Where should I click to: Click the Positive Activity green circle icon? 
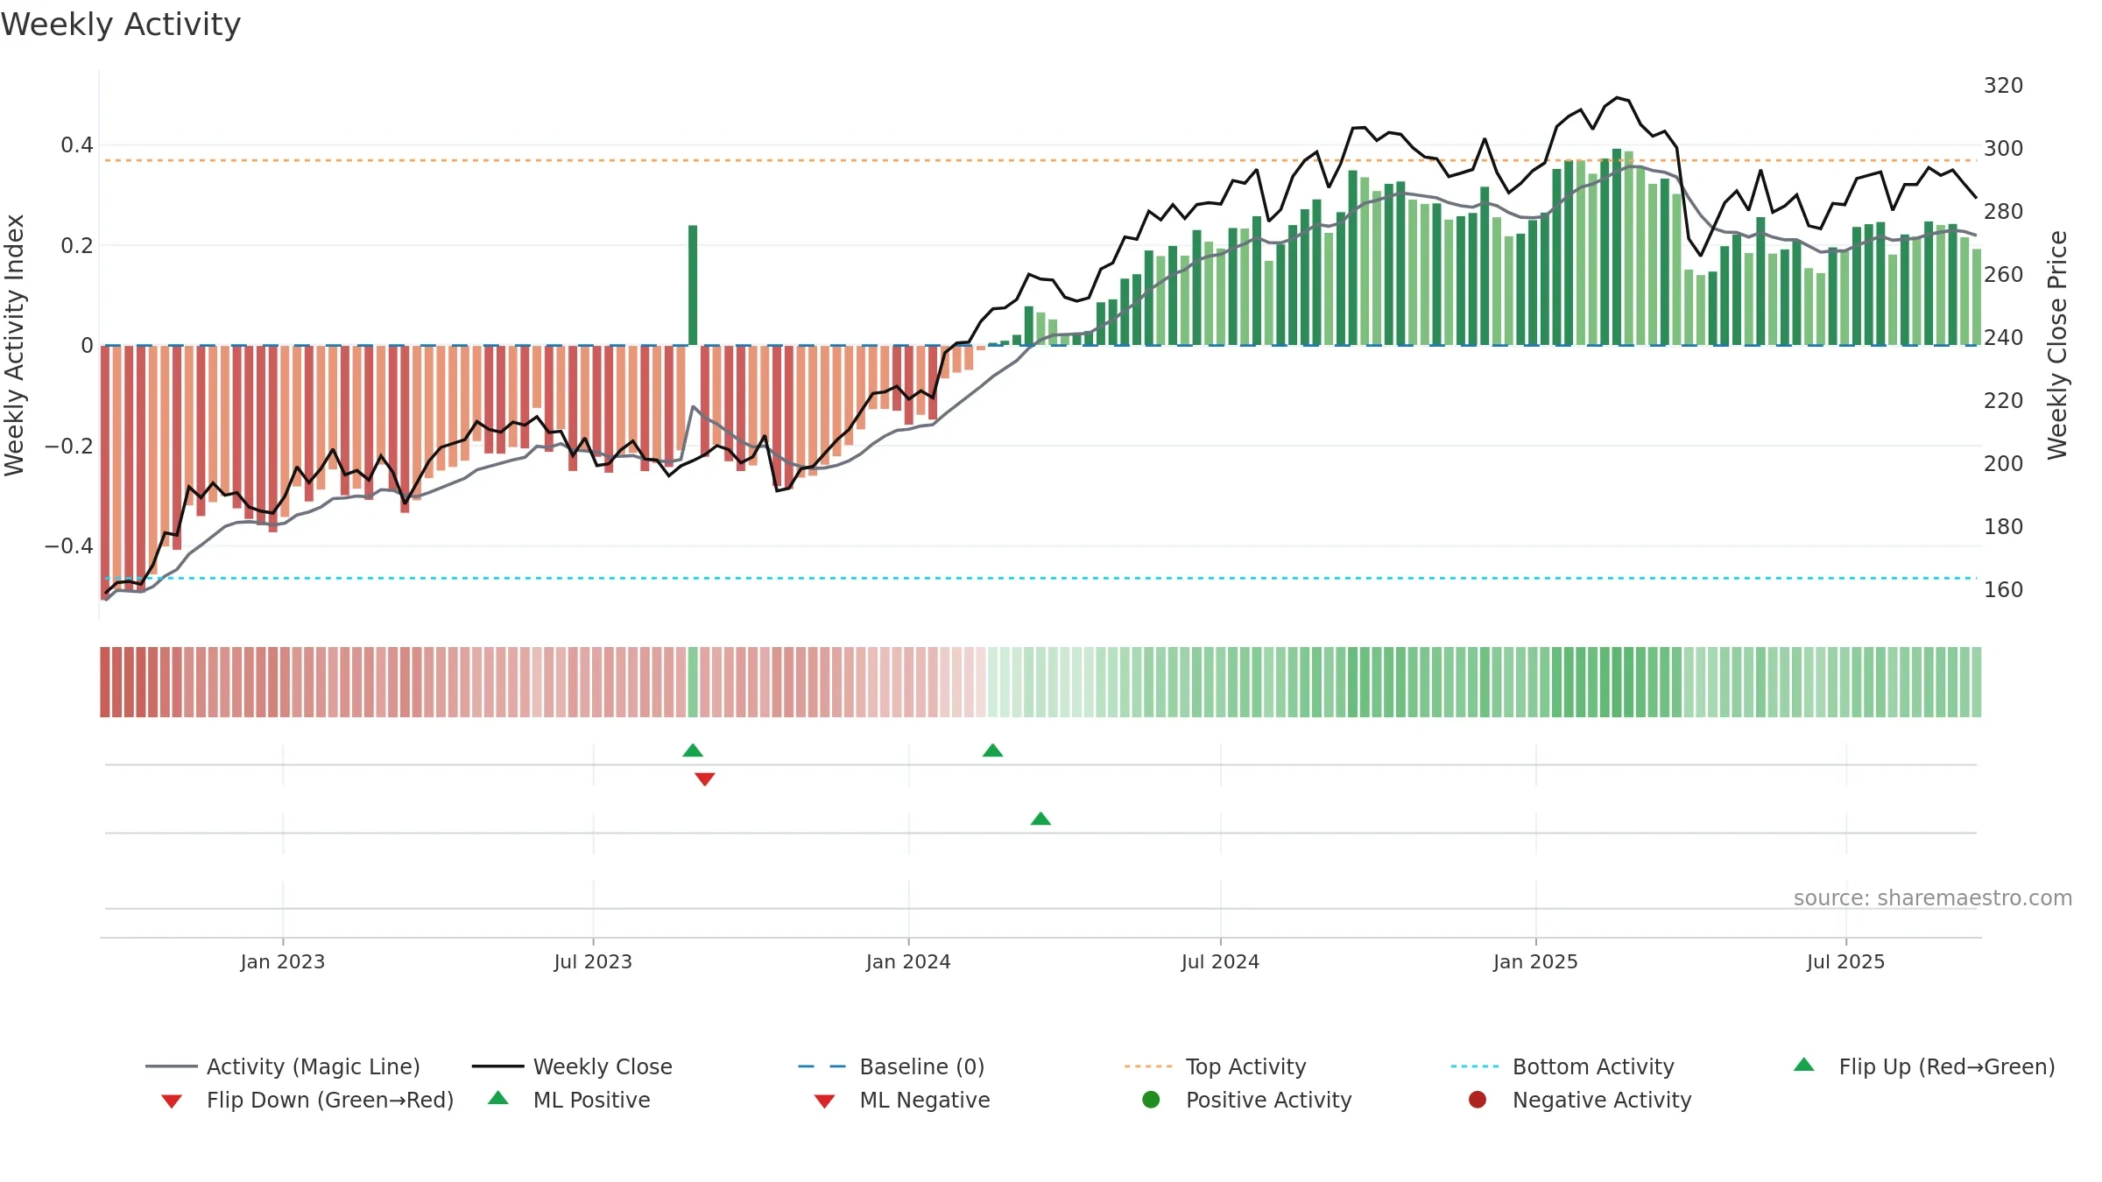pyautogui.click(x=1152, y=1099)
